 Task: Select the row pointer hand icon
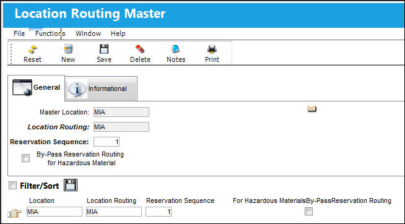[14, 213]
